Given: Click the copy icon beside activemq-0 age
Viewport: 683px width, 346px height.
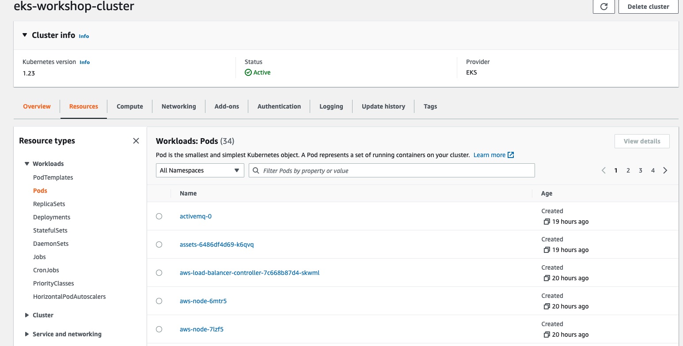Looking at the screenshot, I should coord(546,222).
